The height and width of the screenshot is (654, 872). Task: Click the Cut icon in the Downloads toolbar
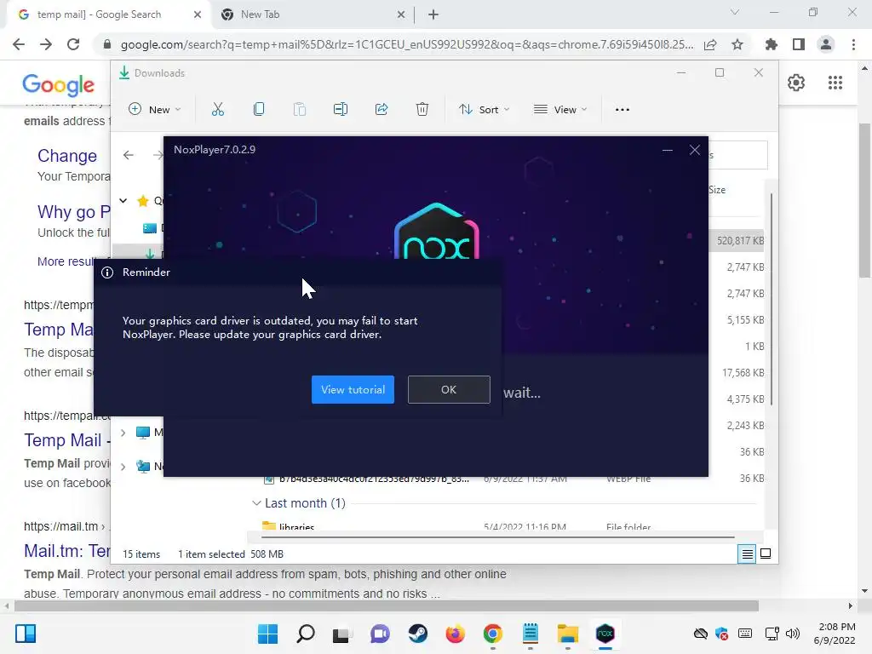(217, 109)
